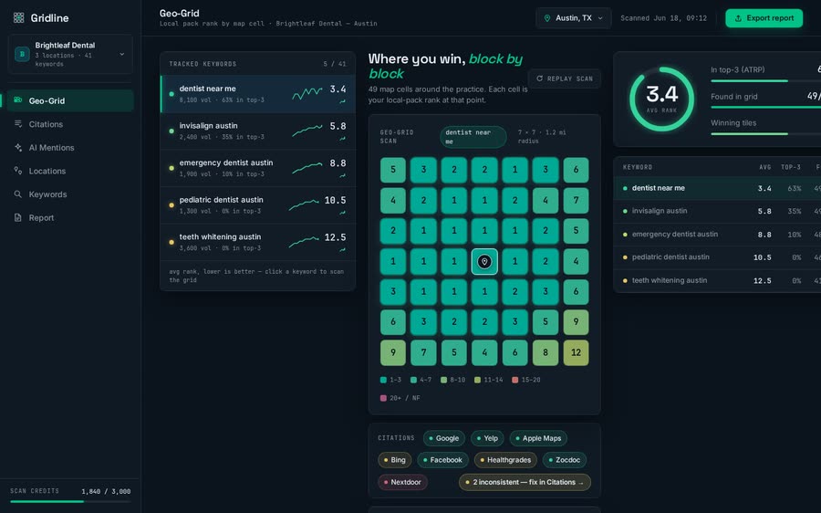Click the Keywords magnifier icon
Screen dimensions: 821x513
click(x=18, y=194)
